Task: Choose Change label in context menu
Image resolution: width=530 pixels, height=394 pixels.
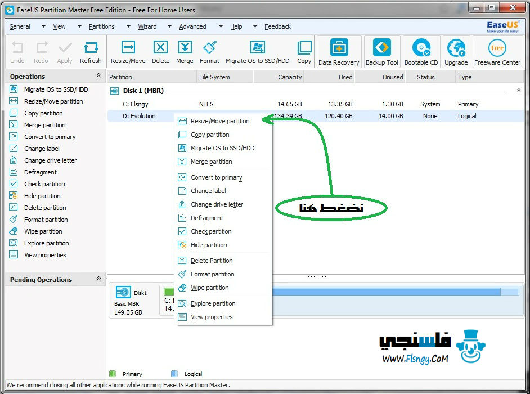Action: pos(223,191)
